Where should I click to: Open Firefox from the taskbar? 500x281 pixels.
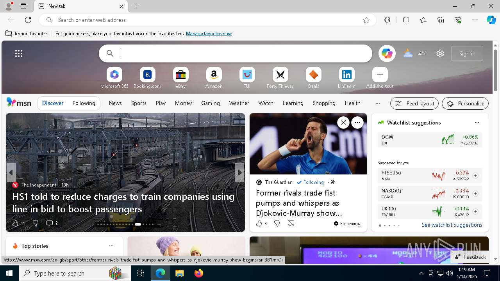(x=198, y=273)
